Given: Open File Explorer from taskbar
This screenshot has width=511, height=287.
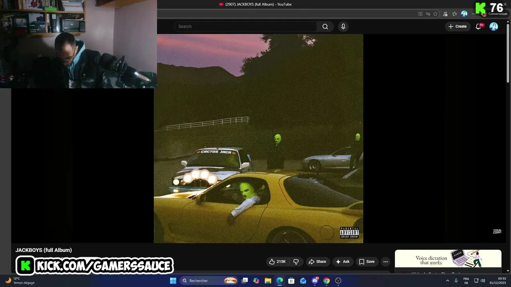Looking at the screenshot, I should coord(268,281).
